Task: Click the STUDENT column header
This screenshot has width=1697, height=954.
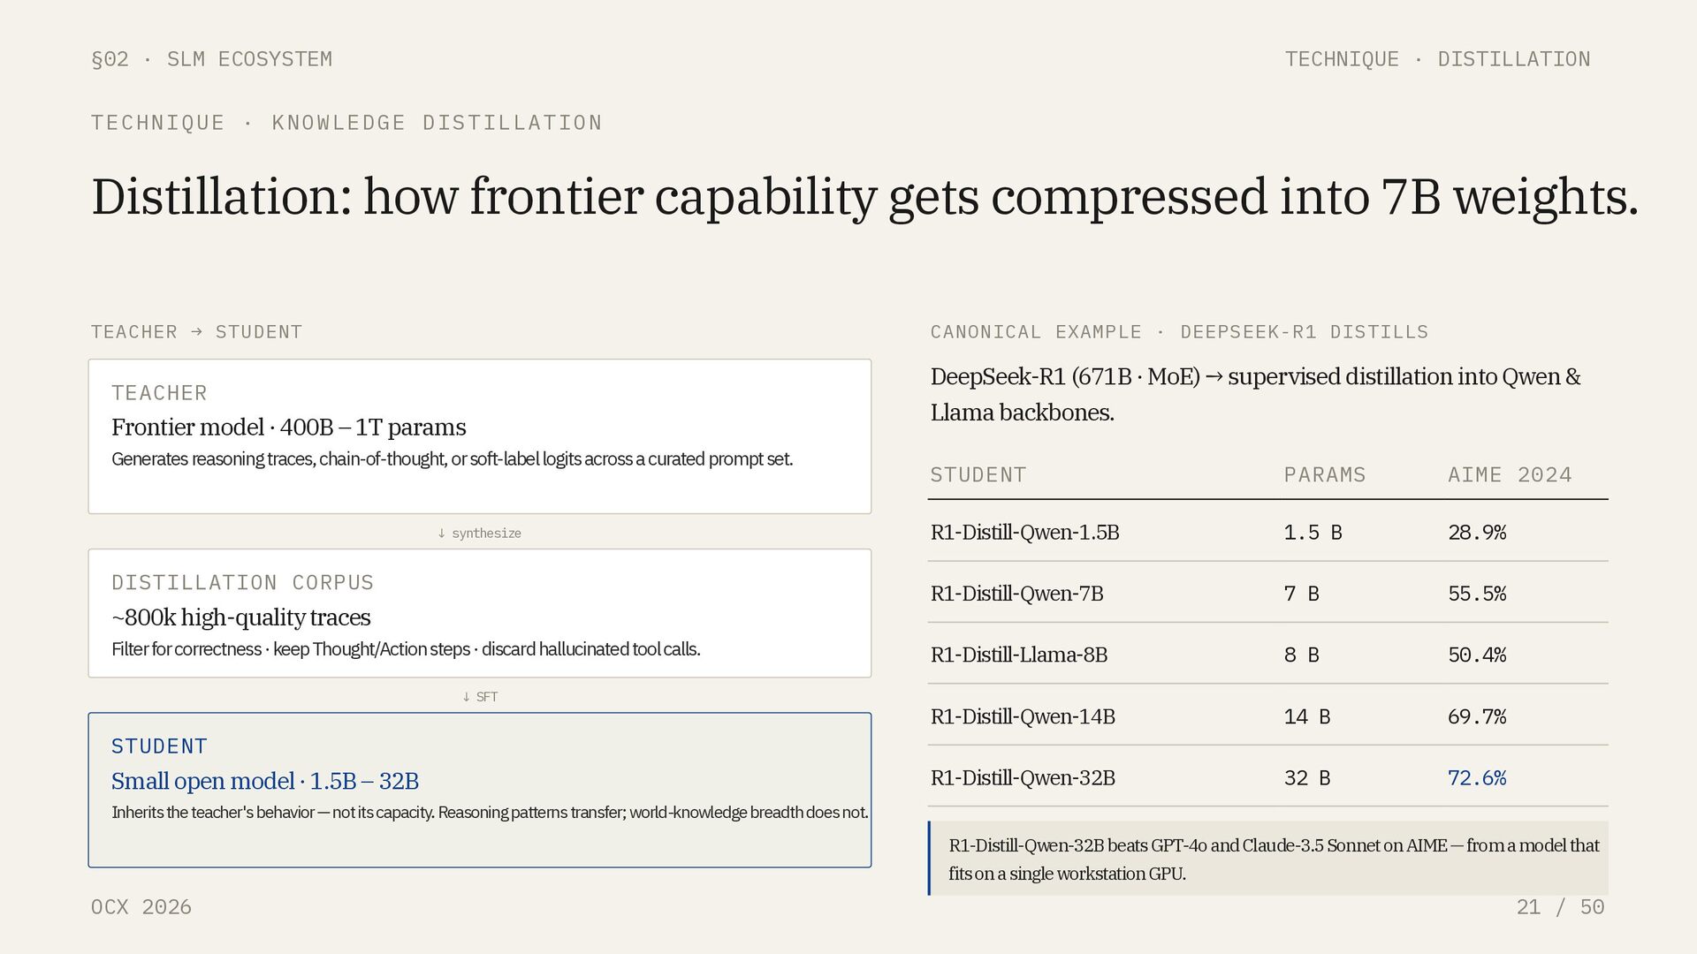Action: (x=978, y=475)
